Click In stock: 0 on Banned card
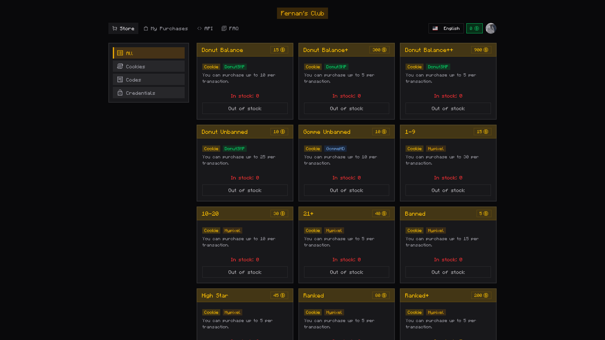The width and height of the screenshot is (605, 340). click(448, 260)
